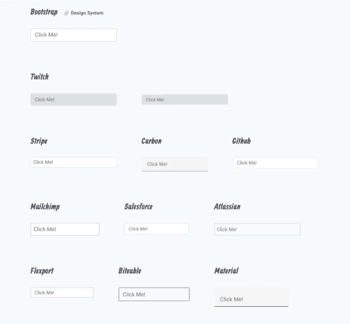This screenshot has height=324, width=350.
Task: Focus the Github input field
Action: pos(275,163)
